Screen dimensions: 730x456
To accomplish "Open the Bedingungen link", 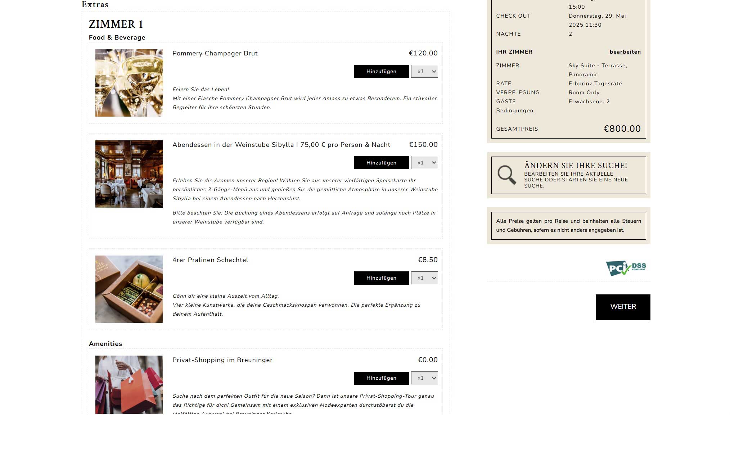I will tap(515, 110).
